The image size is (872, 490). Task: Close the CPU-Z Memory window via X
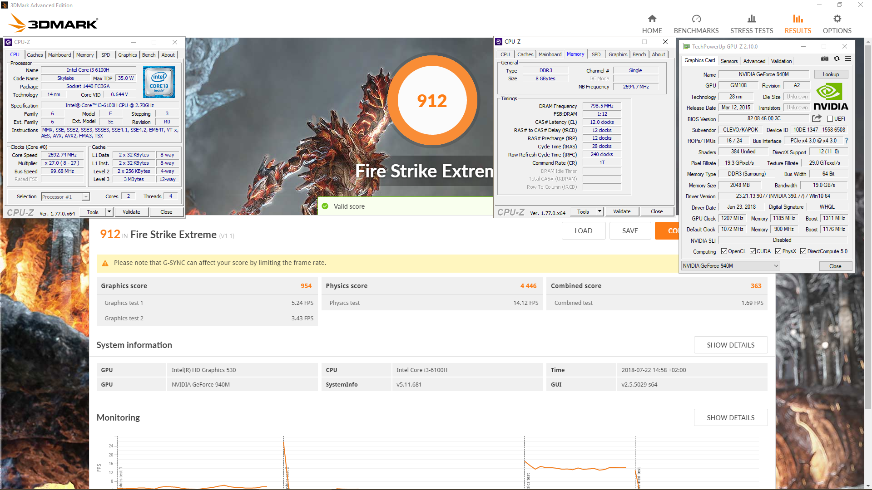pos(665,42)
